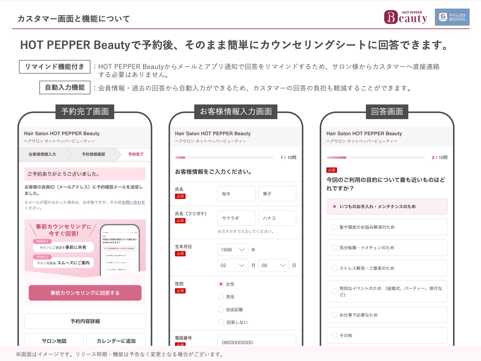Screen dimensions: 481x361
Task: Click the SALON BOARD logo
Action: [x=452, y=17]
